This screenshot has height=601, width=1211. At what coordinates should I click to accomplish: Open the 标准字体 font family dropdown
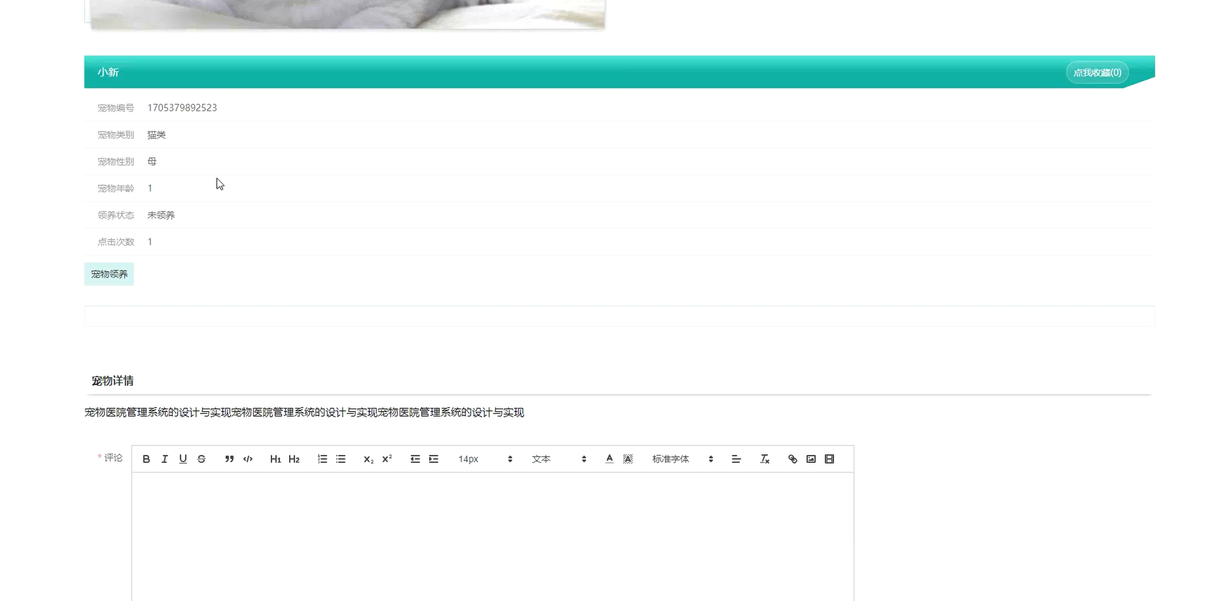[682, 459]
